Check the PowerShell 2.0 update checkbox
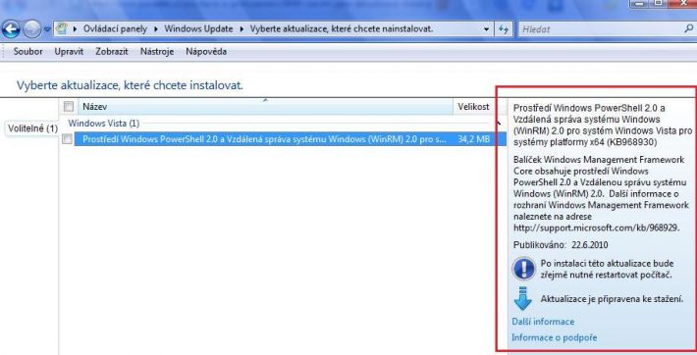The image size is (697, 355). [x=67, y=139]
